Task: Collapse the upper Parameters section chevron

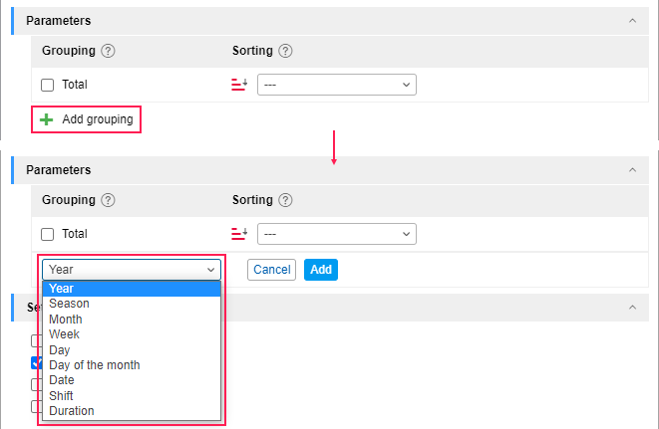Action: [x=632, y=21]
